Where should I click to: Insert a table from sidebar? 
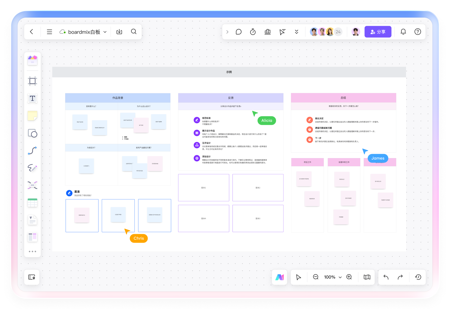32,203
